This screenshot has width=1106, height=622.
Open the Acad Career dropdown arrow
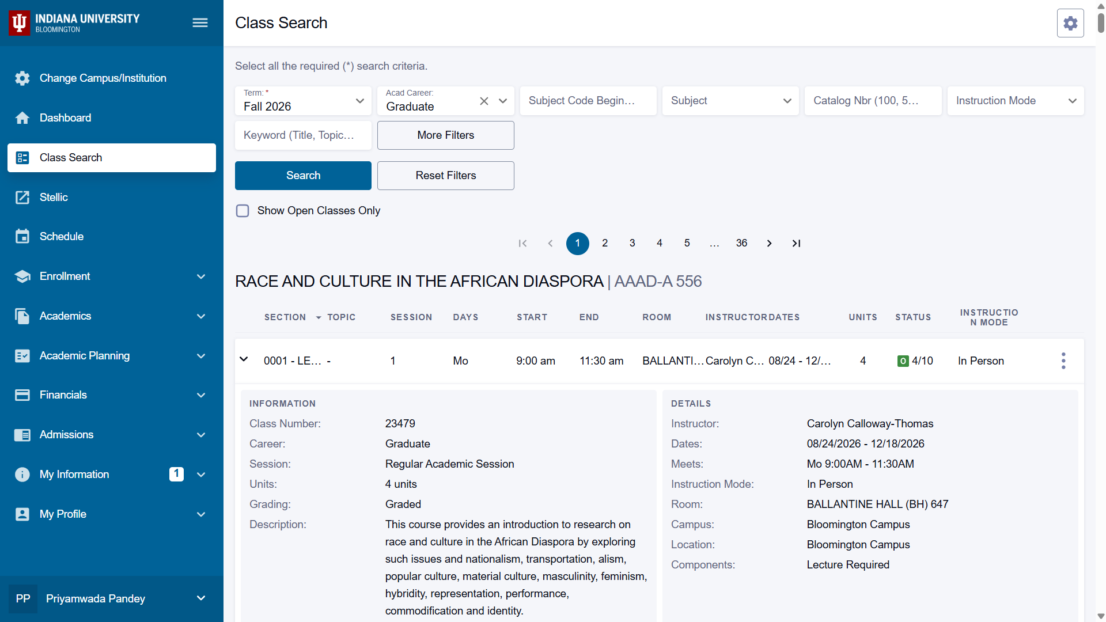pos(503,101)
